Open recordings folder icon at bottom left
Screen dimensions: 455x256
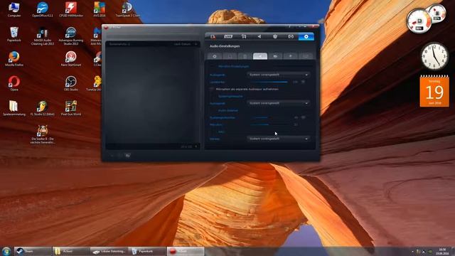coord(127,156)
